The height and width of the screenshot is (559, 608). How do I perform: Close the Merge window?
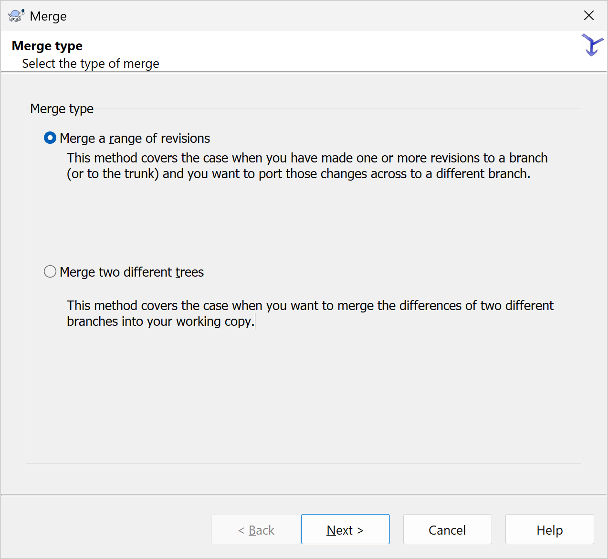[589, 16]
